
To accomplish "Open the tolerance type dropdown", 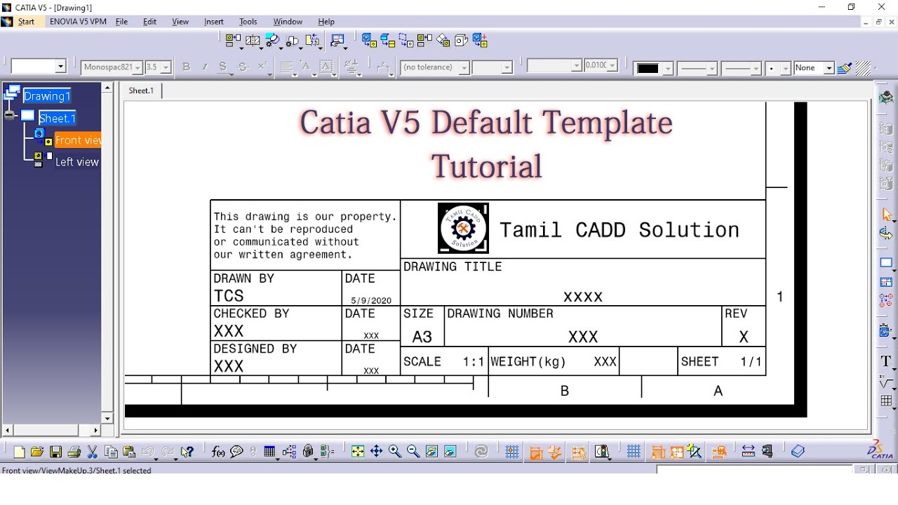I will coord(464,67).
